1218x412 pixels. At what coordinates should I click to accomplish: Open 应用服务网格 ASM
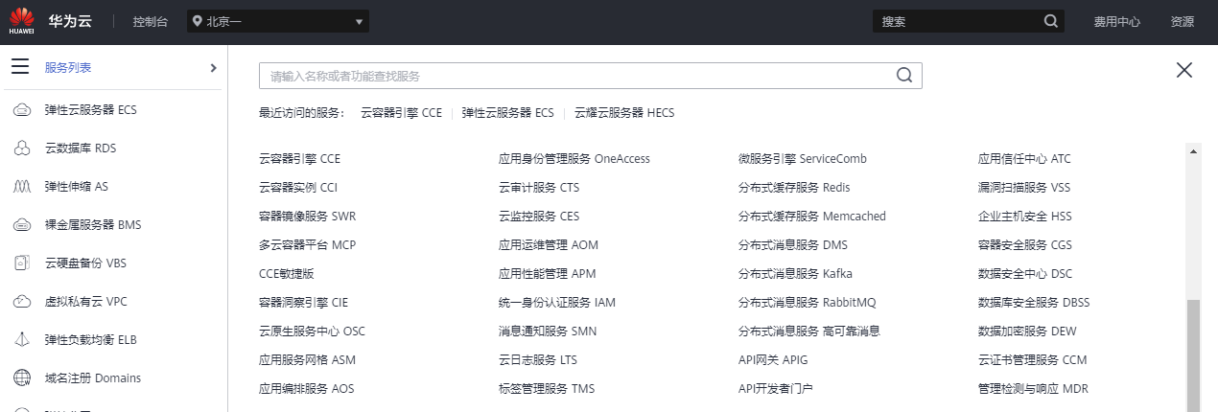pyautogui.click(x=307, y=359)
